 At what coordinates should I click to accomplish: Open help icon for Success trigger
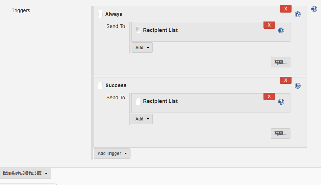tap(298, 86)
